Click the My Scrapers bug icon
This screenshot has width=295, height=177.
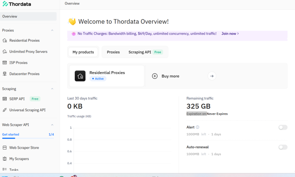coord(5,159)
